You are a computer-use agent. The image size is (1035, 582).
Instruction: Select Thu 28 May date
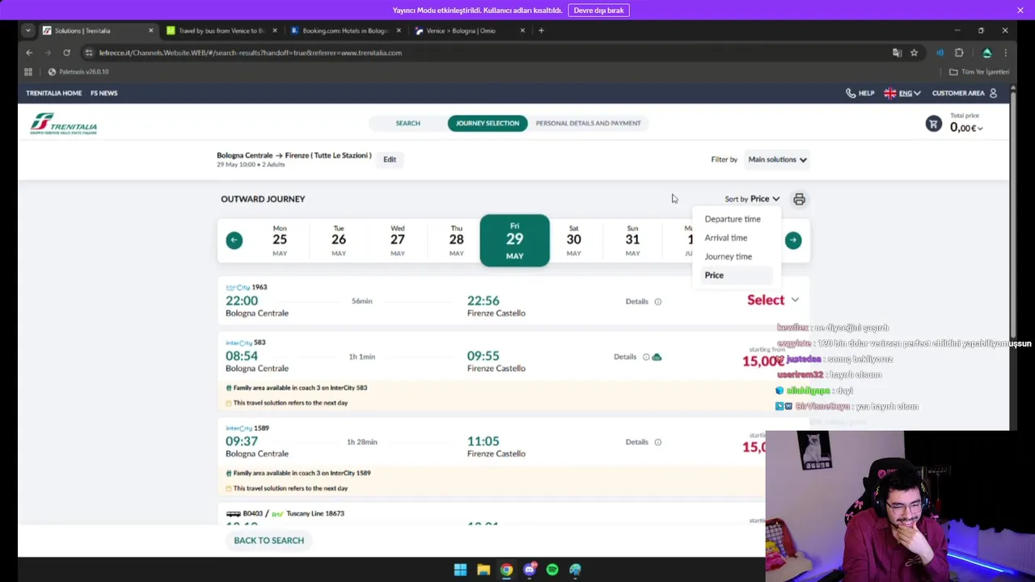[x=457, y=240]
